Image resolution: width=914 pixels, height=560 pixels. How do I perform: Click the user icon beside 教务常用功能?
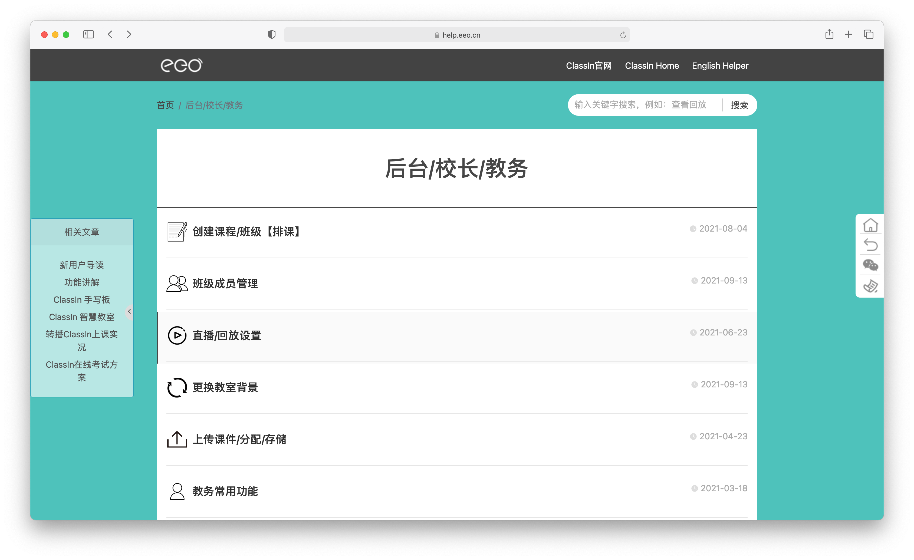tap(177, 491)
